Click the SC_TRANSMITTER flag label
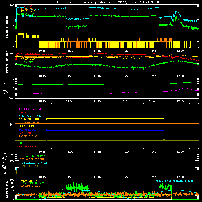 tap(29, 123)
